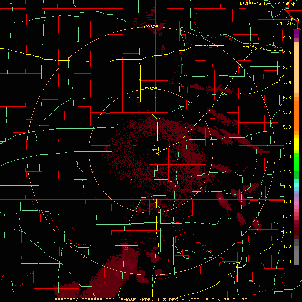Click the TH threshold label
Image resolution: width=302 pixels, height=302 pixels.
point(288,261)
